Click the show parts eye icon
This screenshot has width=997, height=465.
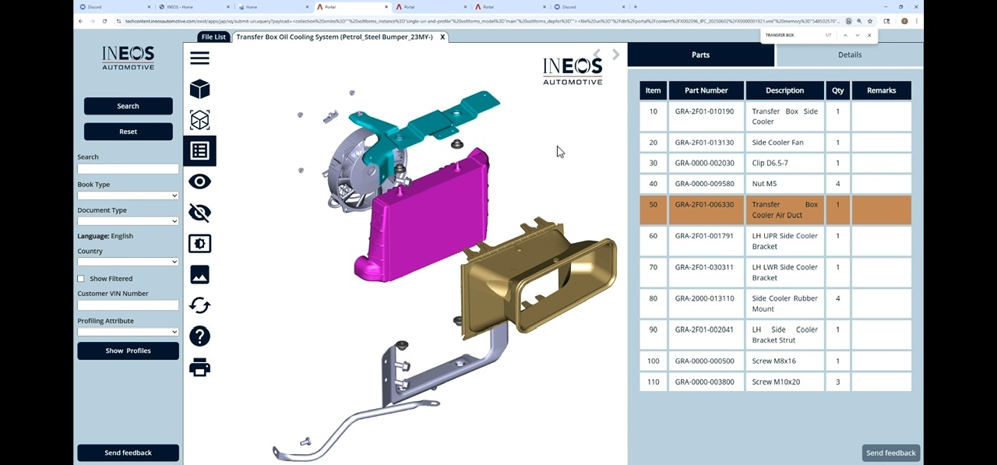tap(199, 181)
